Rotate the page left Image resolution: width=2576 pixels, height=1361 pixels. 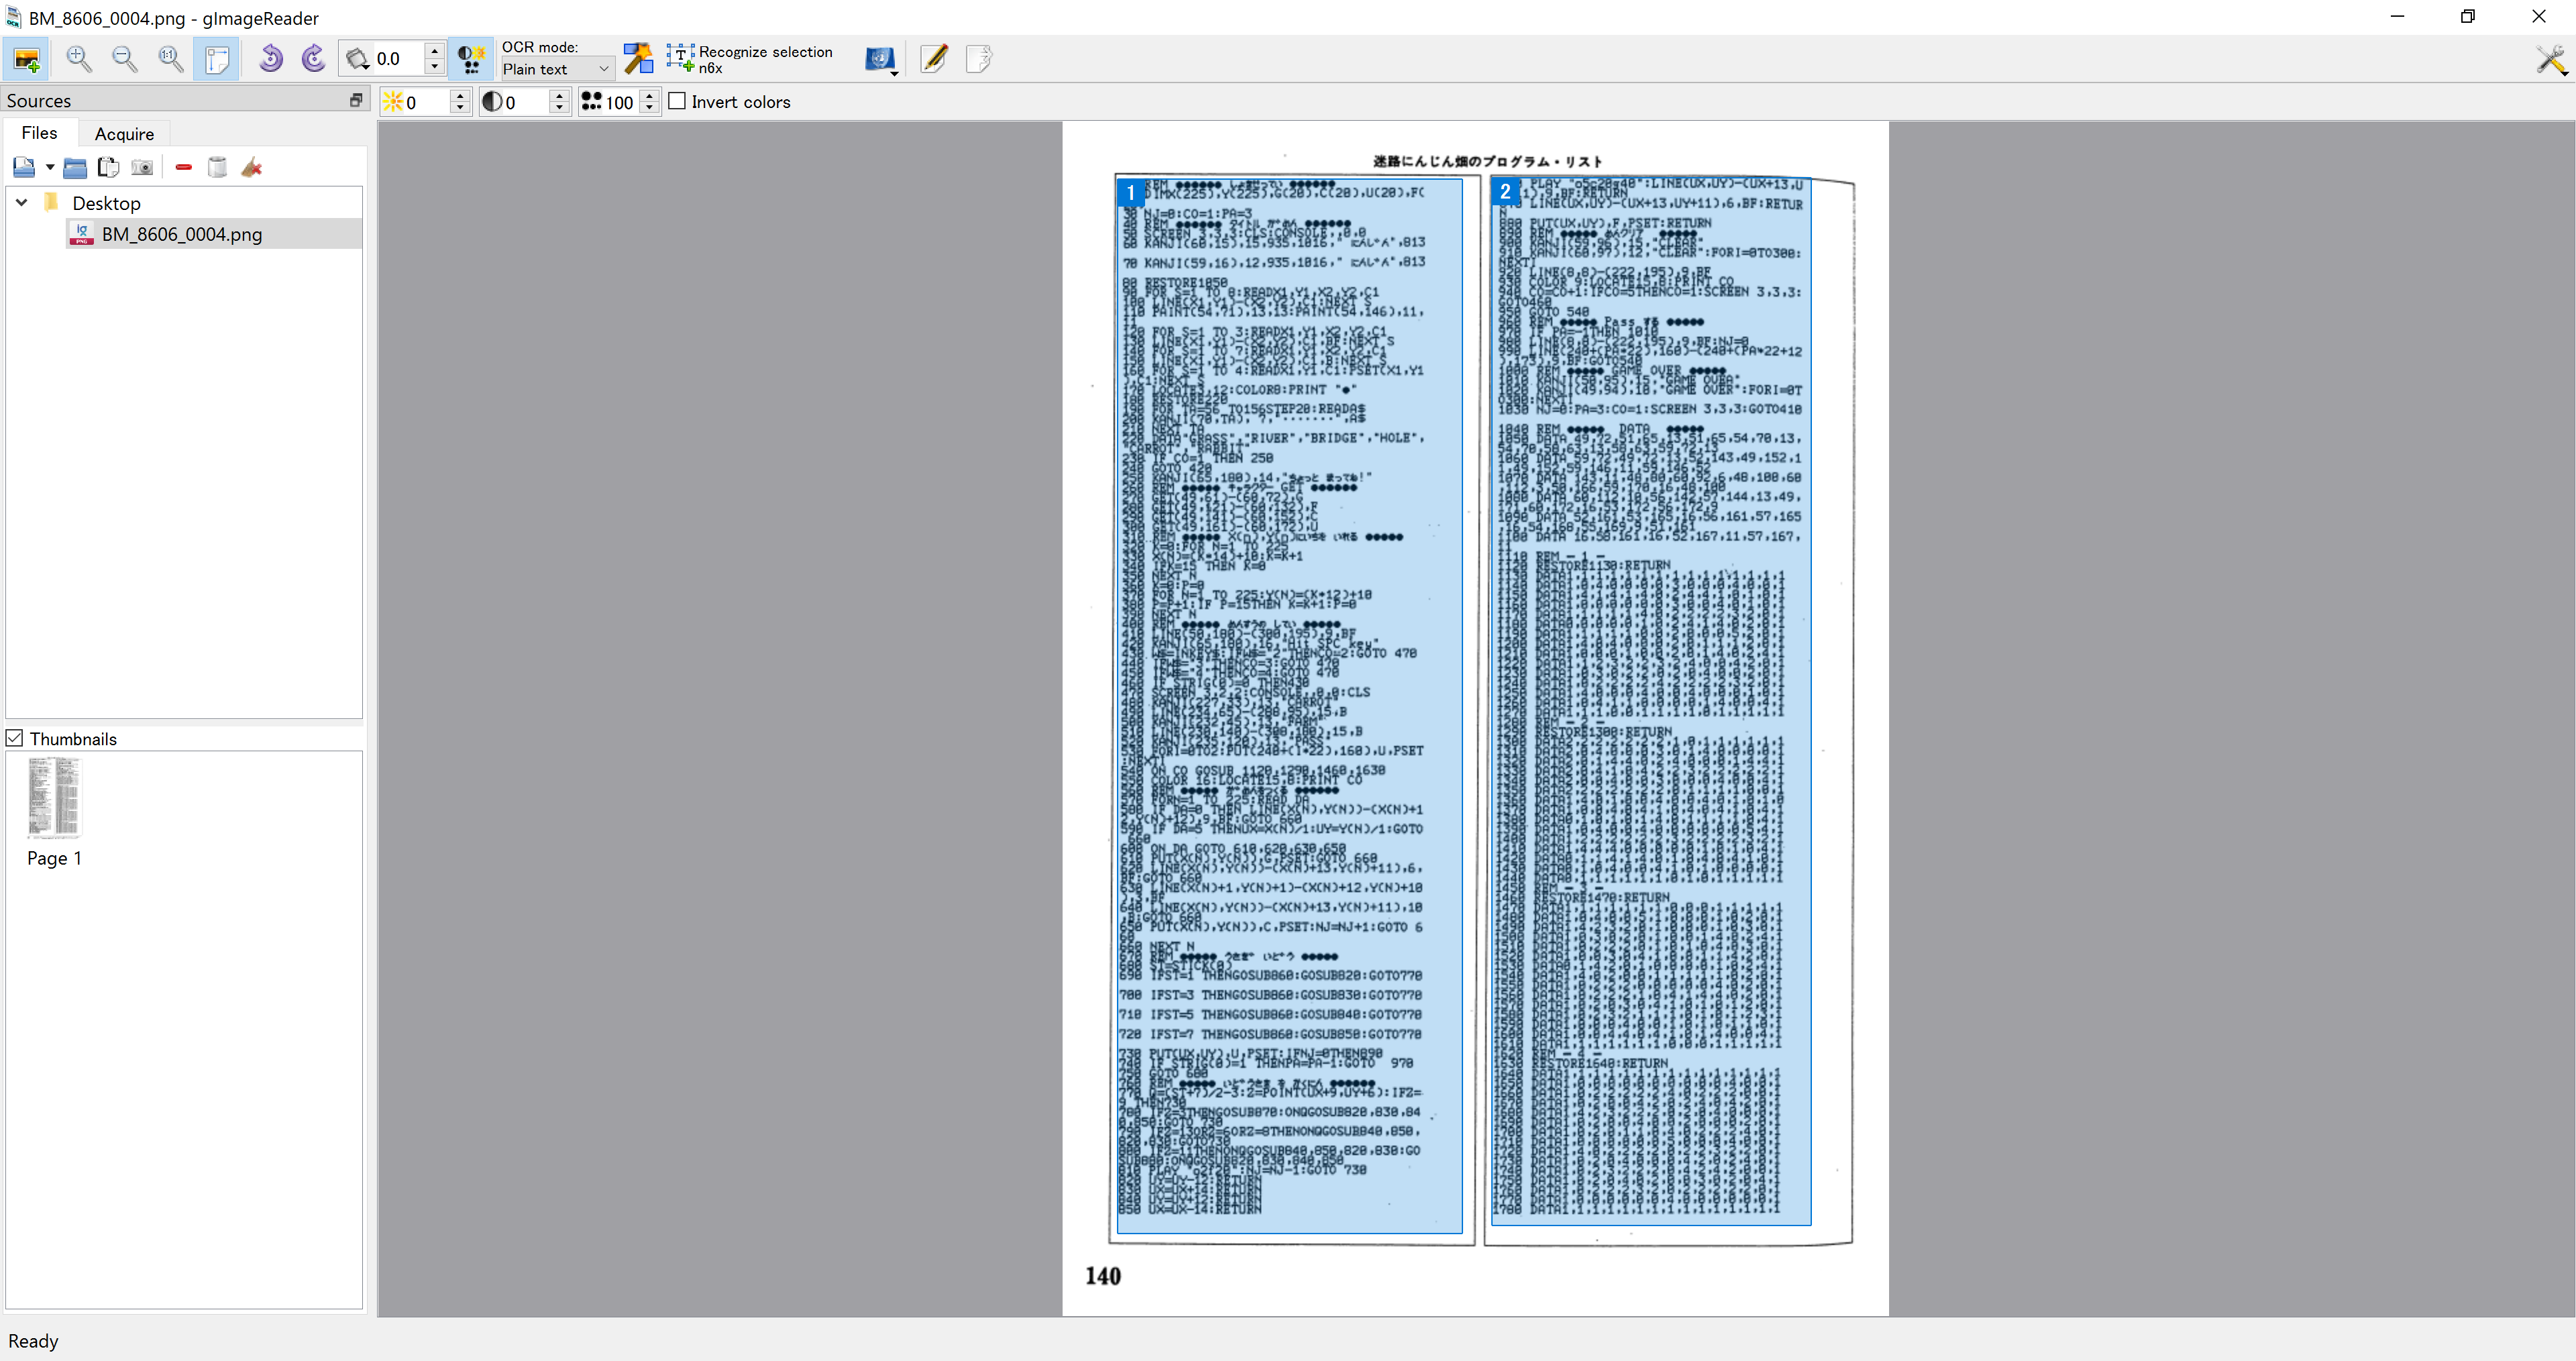coord(270,59)
